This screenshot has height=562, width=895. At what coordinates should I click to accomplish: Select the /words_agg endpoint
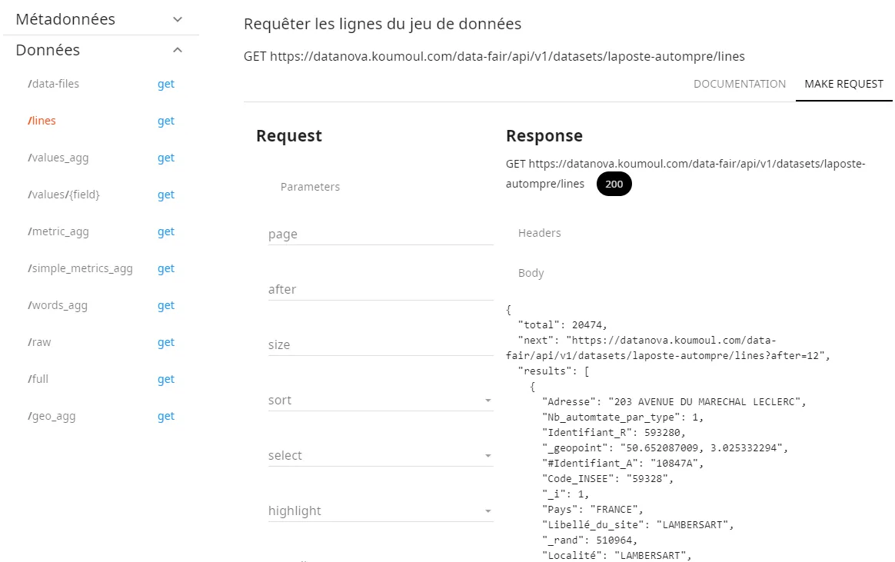(58, 305)
